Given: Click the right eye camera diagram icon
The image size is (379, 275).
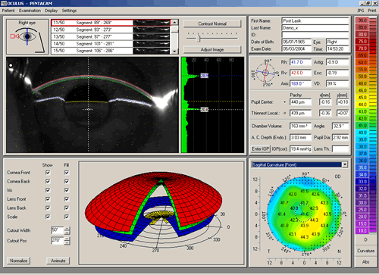Looking at the screenshot, I should (x=27, y=36).
